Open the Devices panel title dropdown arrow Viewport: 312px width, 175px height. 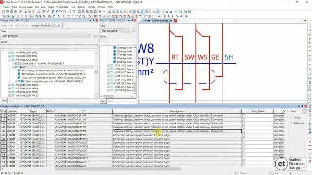point(90,20)
